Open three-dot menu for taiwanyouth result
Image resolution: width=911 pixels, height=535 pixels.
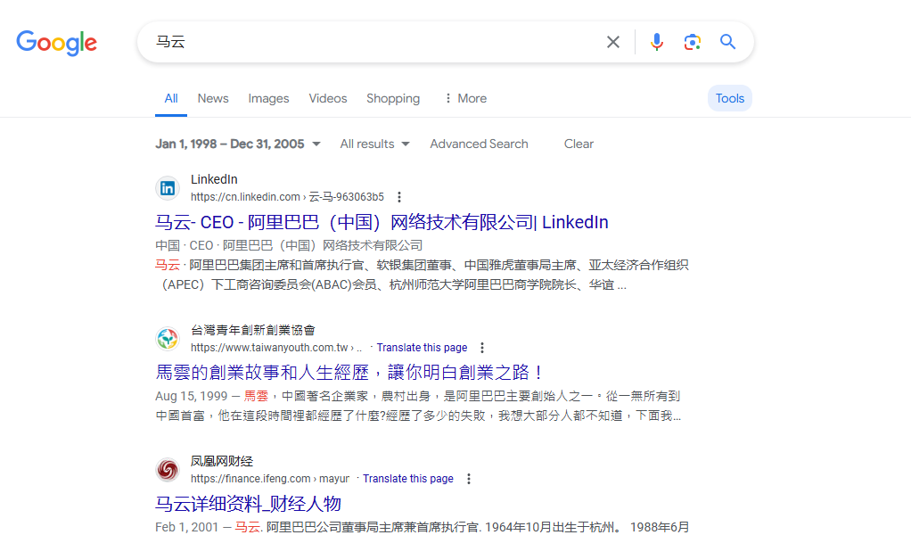482,348
